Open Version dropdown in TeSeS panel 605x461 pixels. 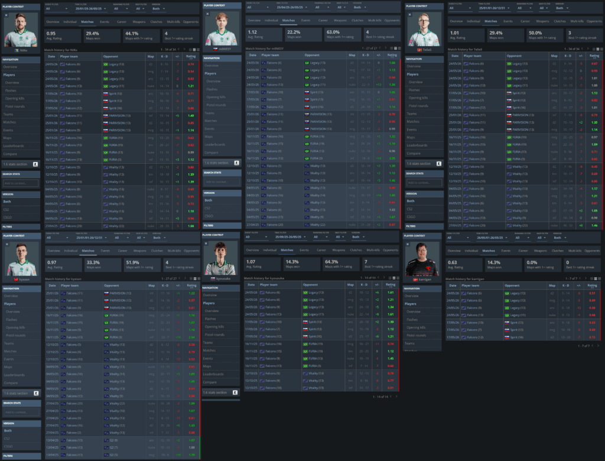click(562, 8)
